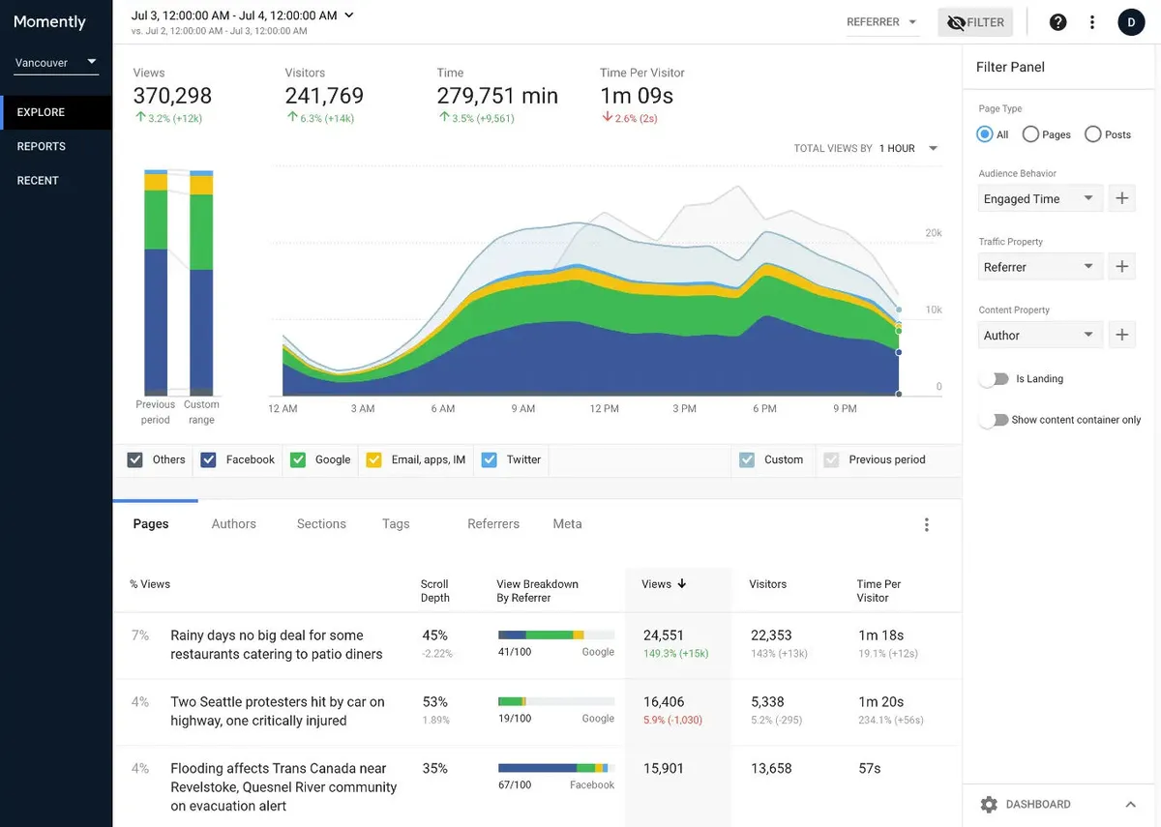Click the Filter button
Viewport: 1161px width, 827px height.
coord(975,22)
